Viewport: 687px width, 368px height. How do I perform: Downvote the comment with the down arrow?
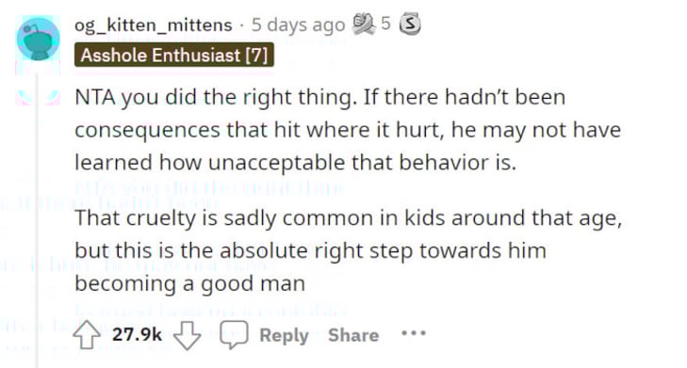tap(188, 336)
